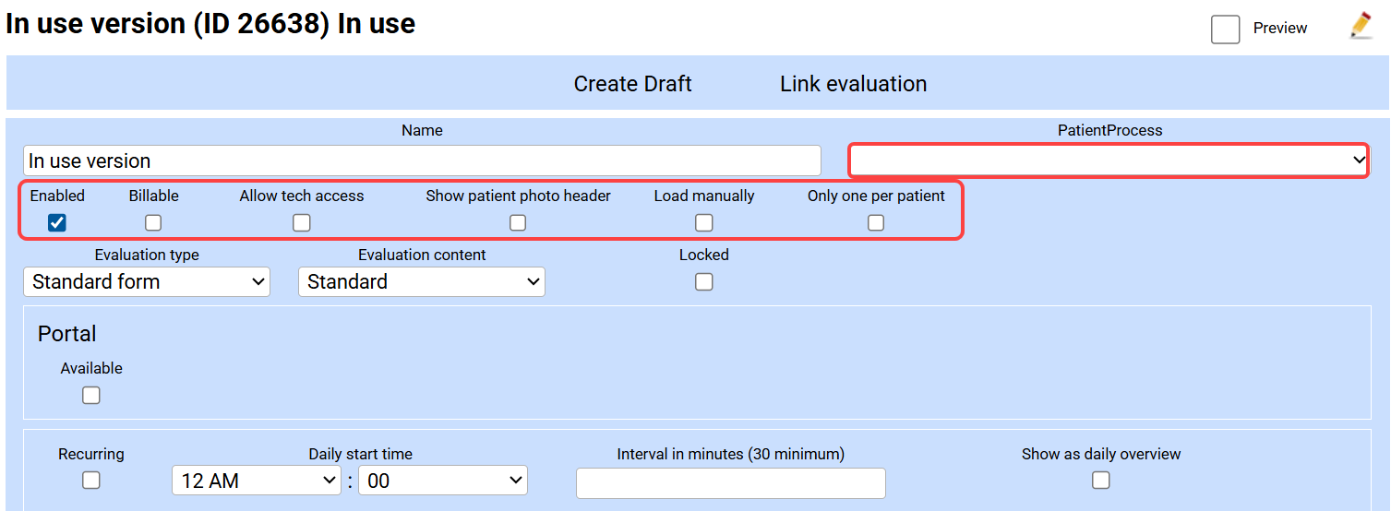The height and width of the screenshot is (511, 1391).
Task: Toggle the Preview checkbox
Action: [1225, 30]
